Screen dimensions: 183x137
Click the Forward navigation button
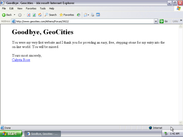click(20, 15)
